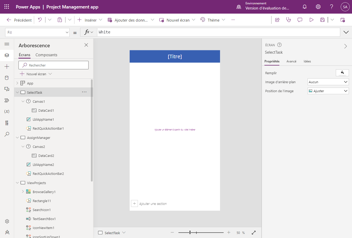Screen dimensions: 352x238
Task: Open advanced tools icon in left rail
Action: pos(7,123)
